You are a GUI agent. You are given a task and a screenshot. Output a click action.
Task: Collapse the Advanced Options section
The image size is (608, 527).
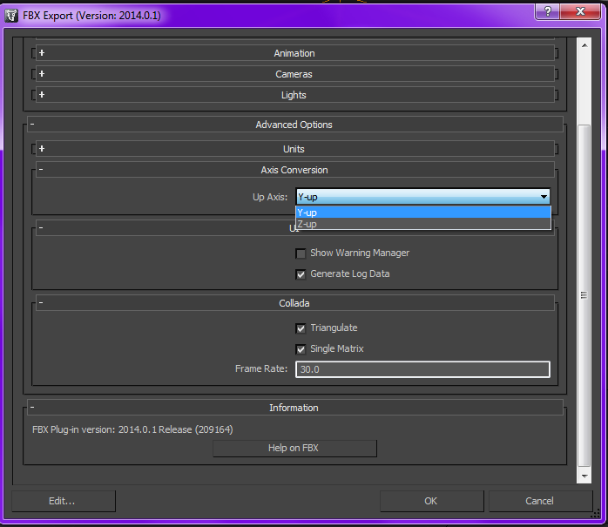click(294, 125)
